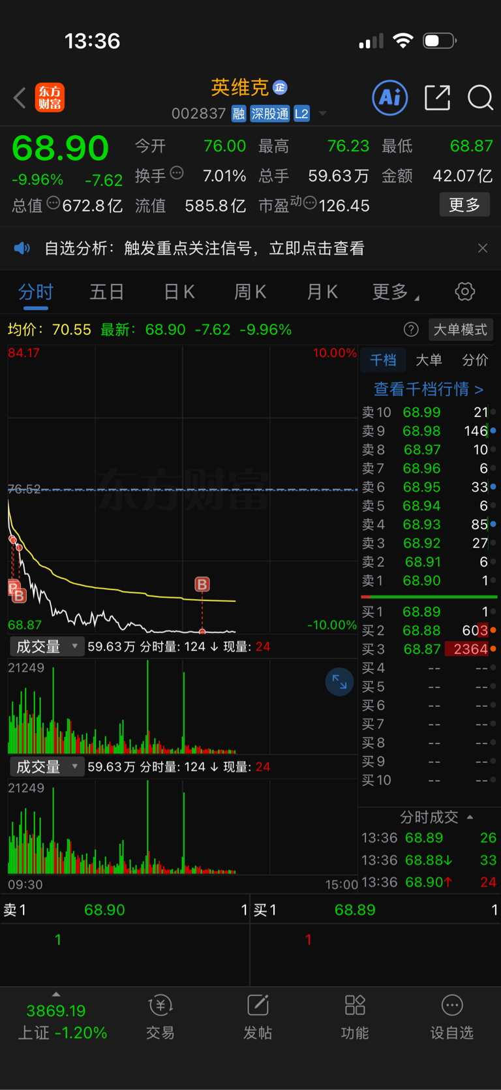501x1090 pixels.
Task: Open the 更多 chart period dropdown
Action: click(395, 292)
